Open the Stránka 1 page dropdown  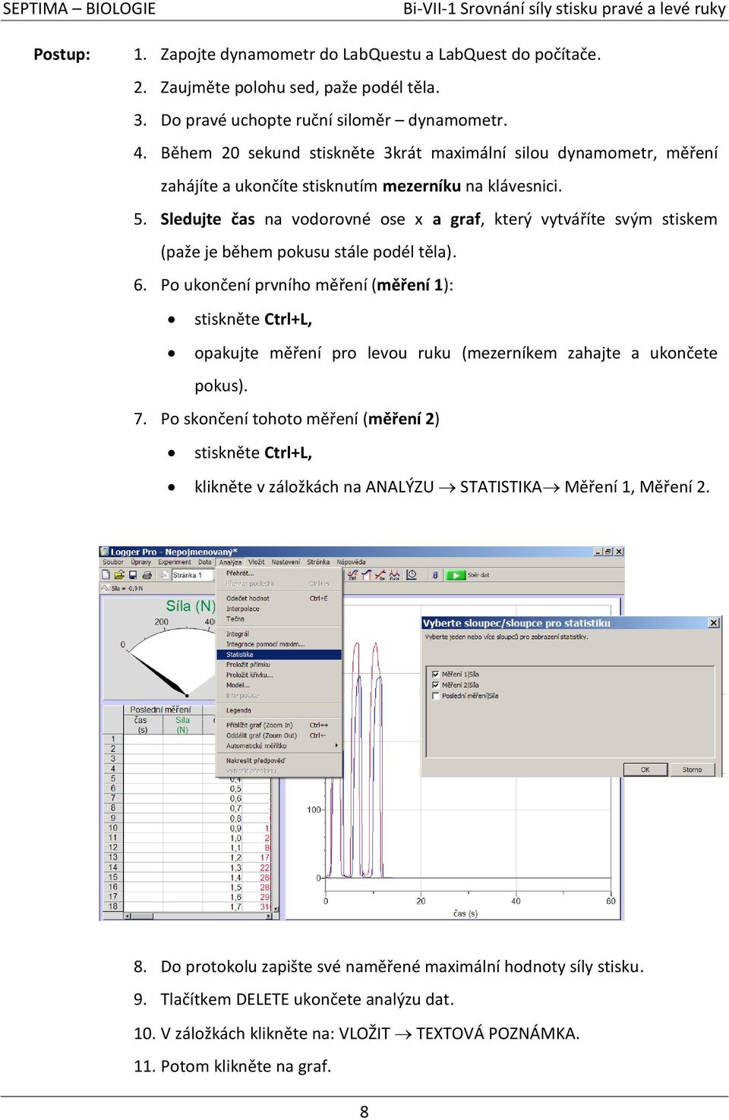(x=192, y=575)
